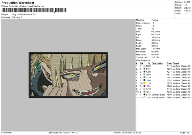The width and height of the screenshot is (192, 135).
Task: Click the 'Brand' column header
Action: (x=176, y=63)
